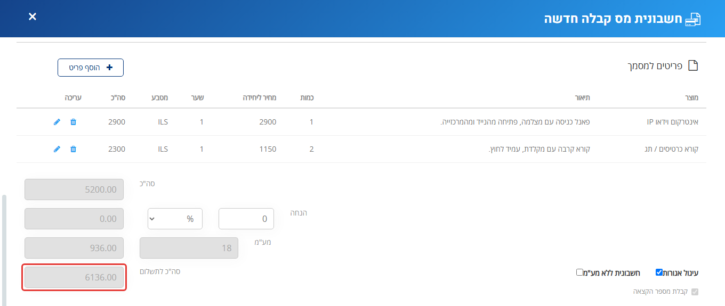Screen dimensions: 725x306
Task: Edit the אינטרקום וידאו IP row with pencil icon
Action: click(x=57, y=122)
